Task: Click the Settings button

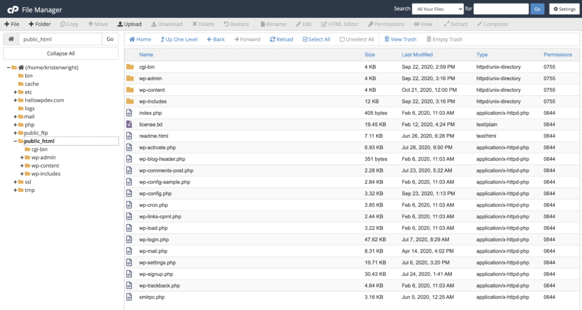Action: coord(564,9)
